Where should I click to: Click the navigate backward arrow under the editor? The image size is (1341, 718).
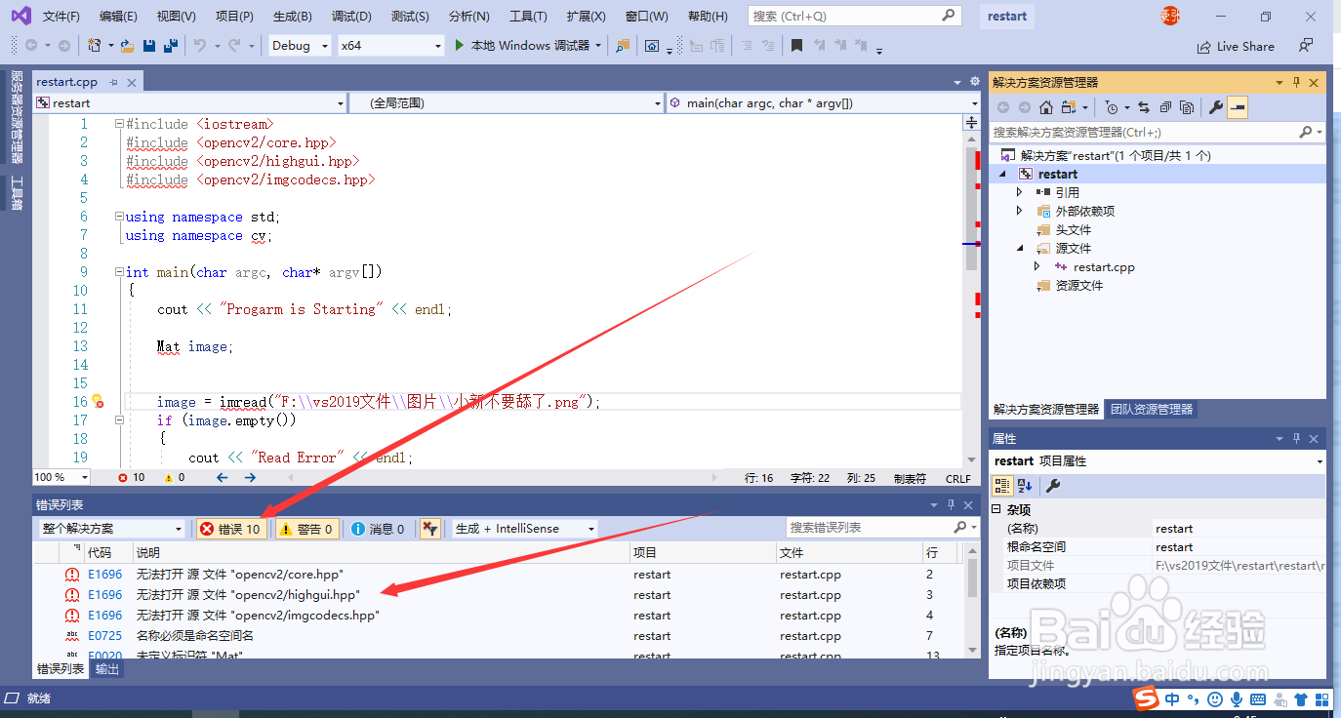click(x=223, y=477)
